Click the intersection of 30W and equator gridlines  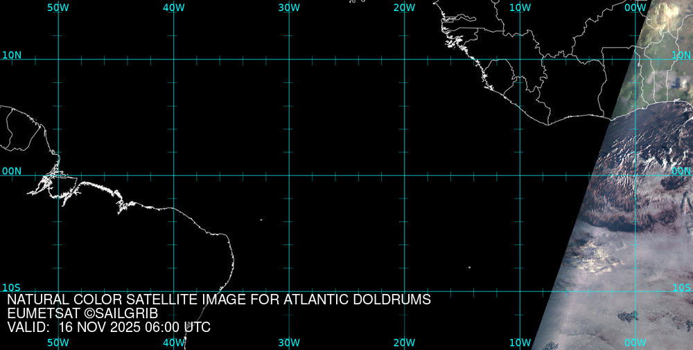coord(289,175)
